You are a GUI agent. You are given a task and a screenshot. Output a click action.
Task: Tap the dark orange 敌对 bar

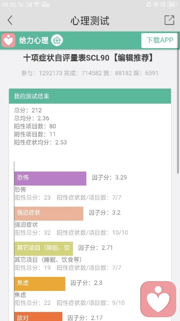pos(38,316)
